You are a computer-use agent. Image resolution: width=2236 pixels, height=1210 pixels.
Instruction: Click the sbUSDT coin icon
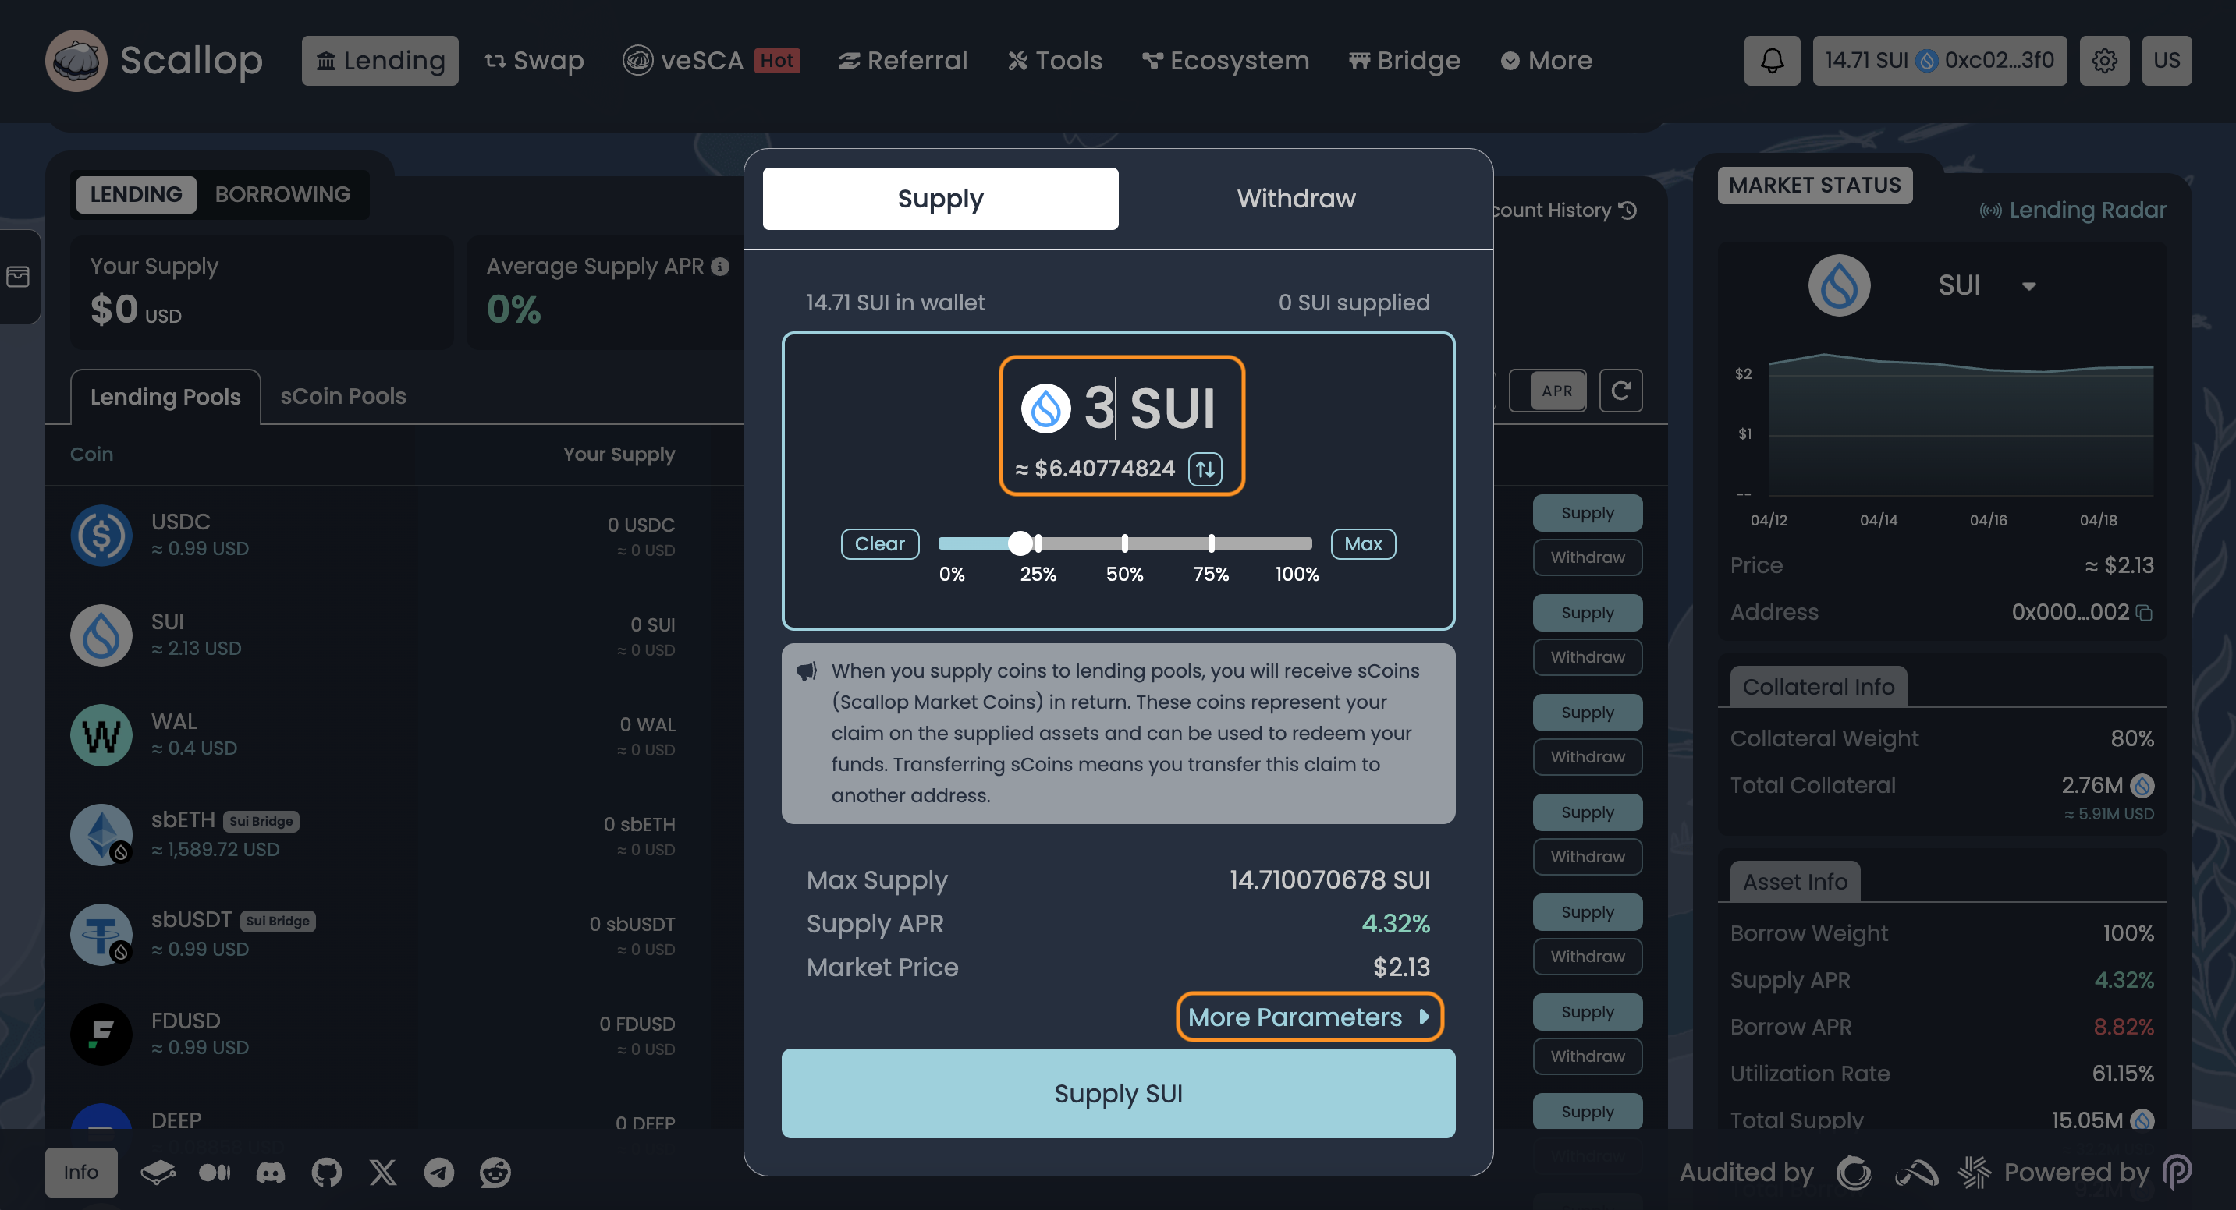point(101,934)
